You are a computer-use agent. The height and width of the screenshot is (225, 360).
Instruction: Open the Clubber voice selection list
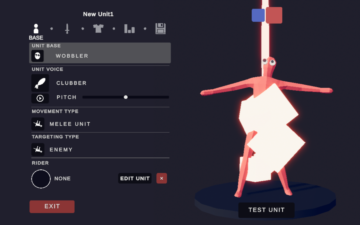71,83
